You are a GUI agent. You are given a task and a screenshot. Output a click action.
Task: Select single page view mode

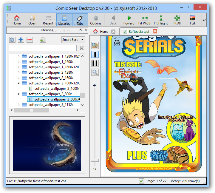pyautogui.click(x=95, y=54)
